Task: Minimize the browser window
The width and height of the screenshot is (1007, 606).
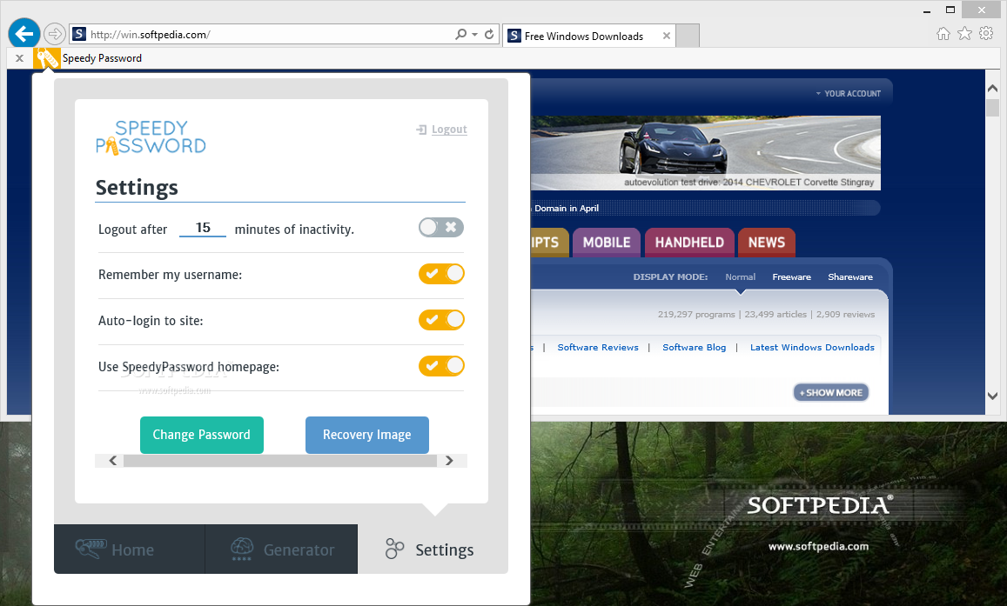Action: pos(927,11)
